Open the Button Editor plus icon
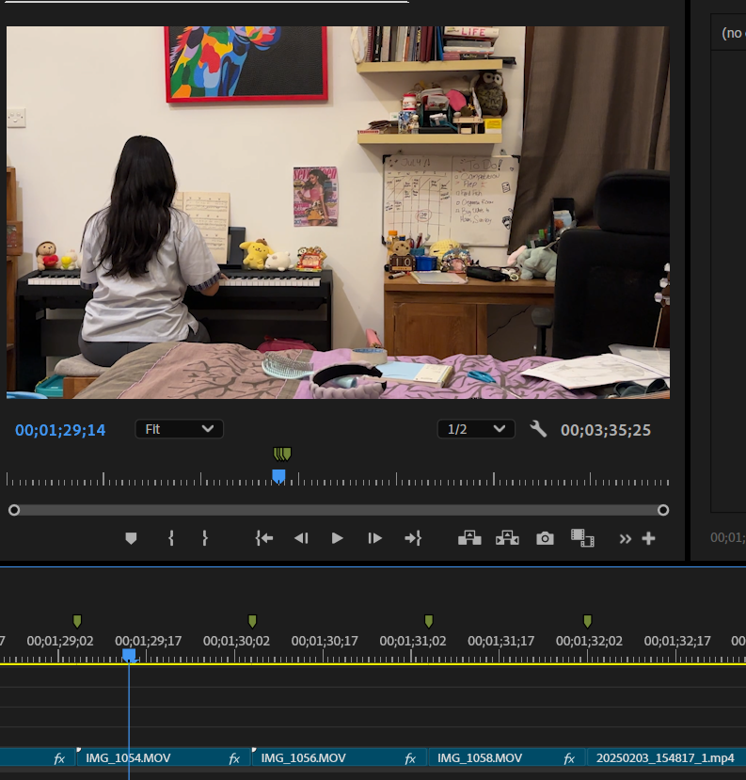 [648, 538]
